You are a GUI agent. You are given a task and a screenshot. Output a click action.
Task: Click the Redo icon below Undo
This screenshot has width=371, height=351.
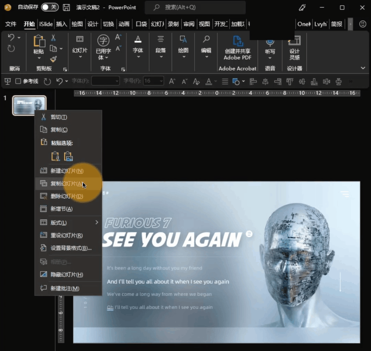(11, 48)
